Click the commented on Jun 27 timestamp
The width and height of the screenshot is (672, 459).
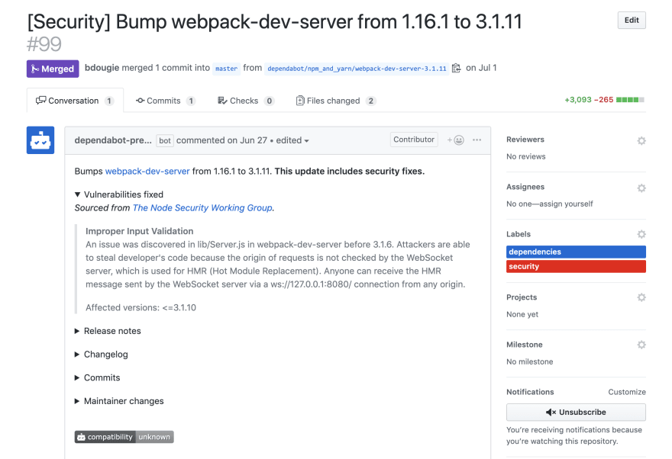221,140
